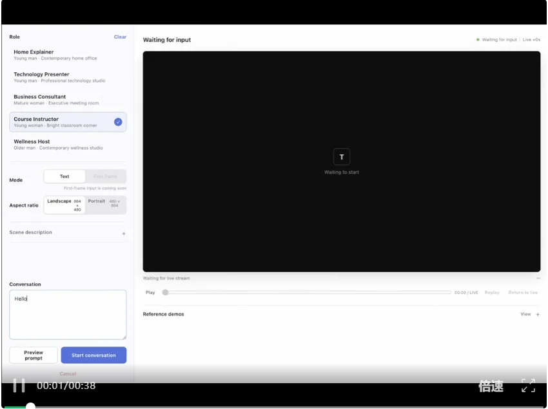Start conversation with the blue button
The width and height of the screenshot is (548, 409).
coord(93,355)
